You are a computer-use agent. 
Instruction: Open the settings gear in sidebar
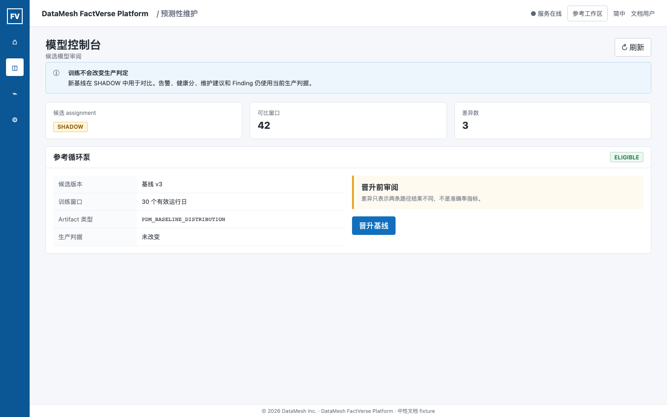point(15,120)
